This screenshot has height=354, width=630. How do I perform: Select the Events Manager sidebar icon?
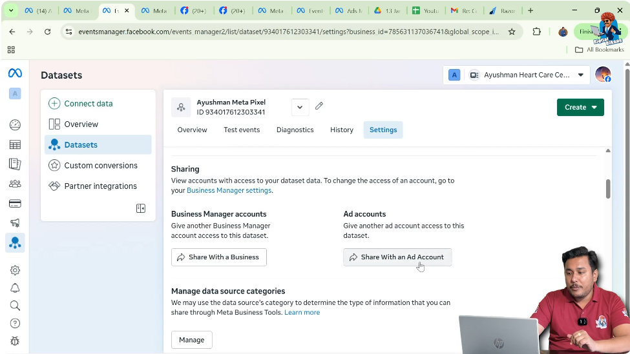click(15, 243)
